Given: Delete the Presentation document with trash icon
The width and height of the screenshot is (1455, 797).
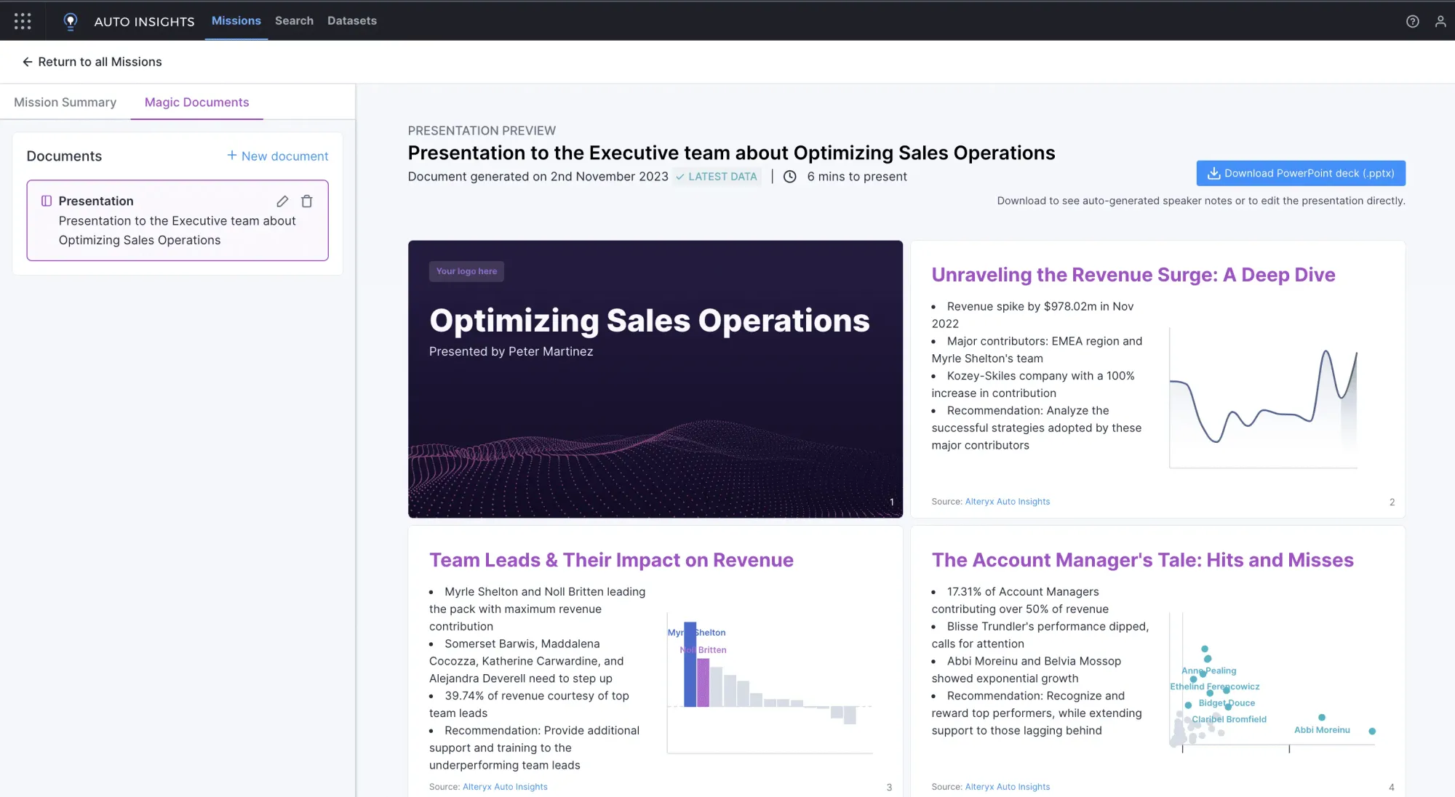Looking at the screenshot, I should tap(307, 201).
